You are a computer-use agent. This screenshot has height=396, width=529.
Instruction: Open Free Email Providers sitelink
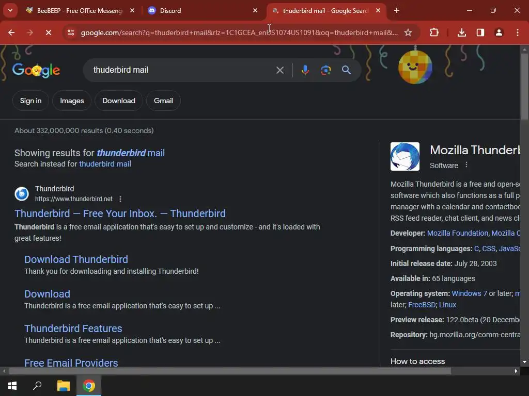click(x=71, y=362)
